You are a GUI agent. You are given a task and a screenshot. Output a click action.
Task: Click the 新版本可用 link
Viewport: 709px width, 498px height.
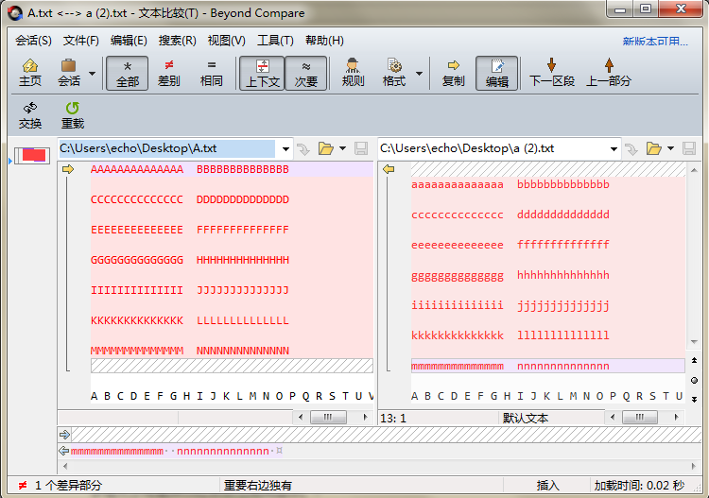[x=655, y=42]
